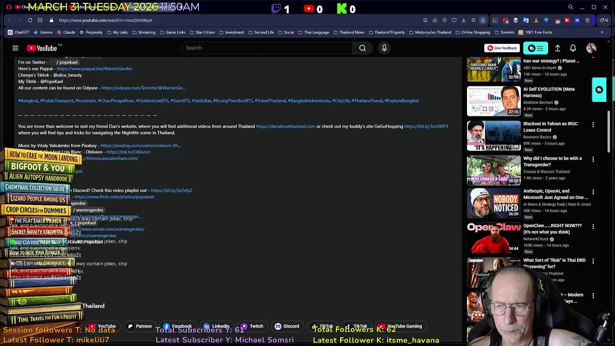Screen dimensions: 615x346
Task: Open Anthropic, OpenAI, Microsoft video thumbnail
Action: [x=493, y=203]
